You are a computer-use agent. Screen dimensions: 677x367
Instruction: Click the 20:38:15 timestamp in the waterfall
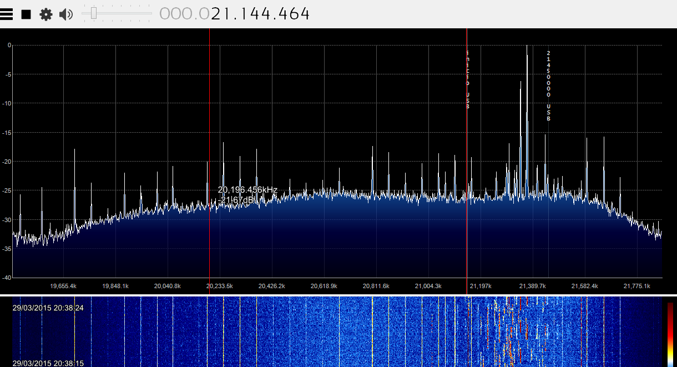(x=48, y=363)
